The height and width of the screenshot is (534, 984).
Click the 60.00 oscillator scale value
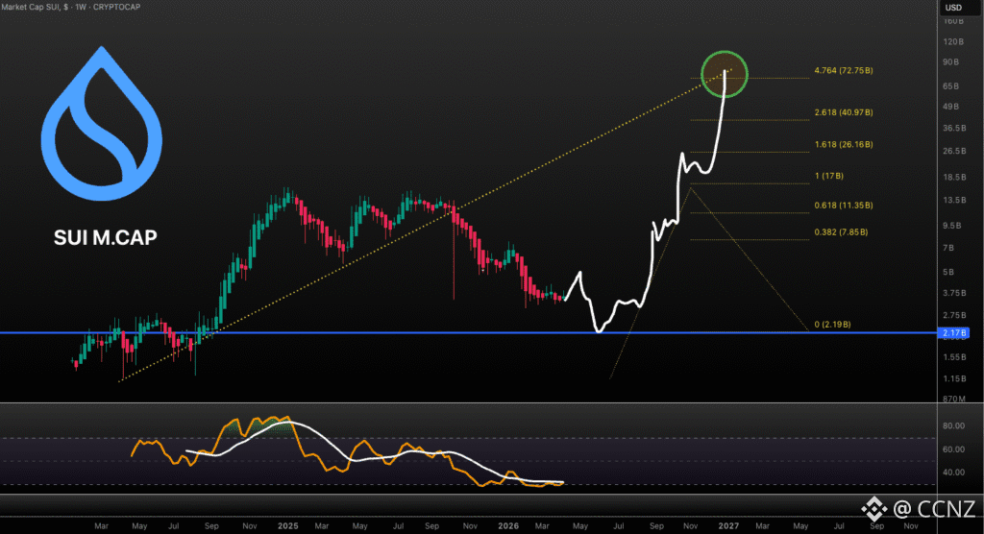coord(953,449)
